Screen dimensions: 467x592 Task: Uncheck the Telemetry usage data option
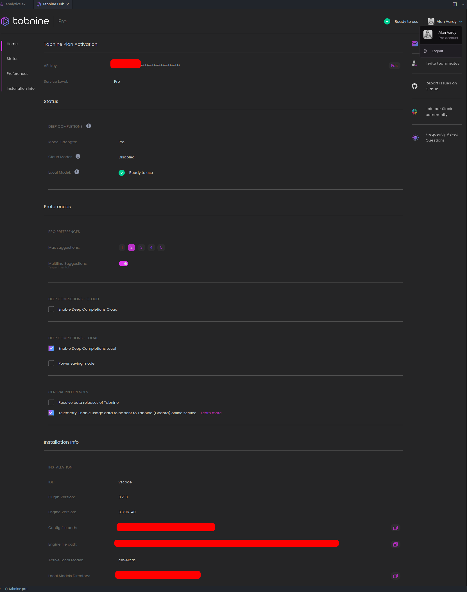pyautogui.click(x=51, y=413)
